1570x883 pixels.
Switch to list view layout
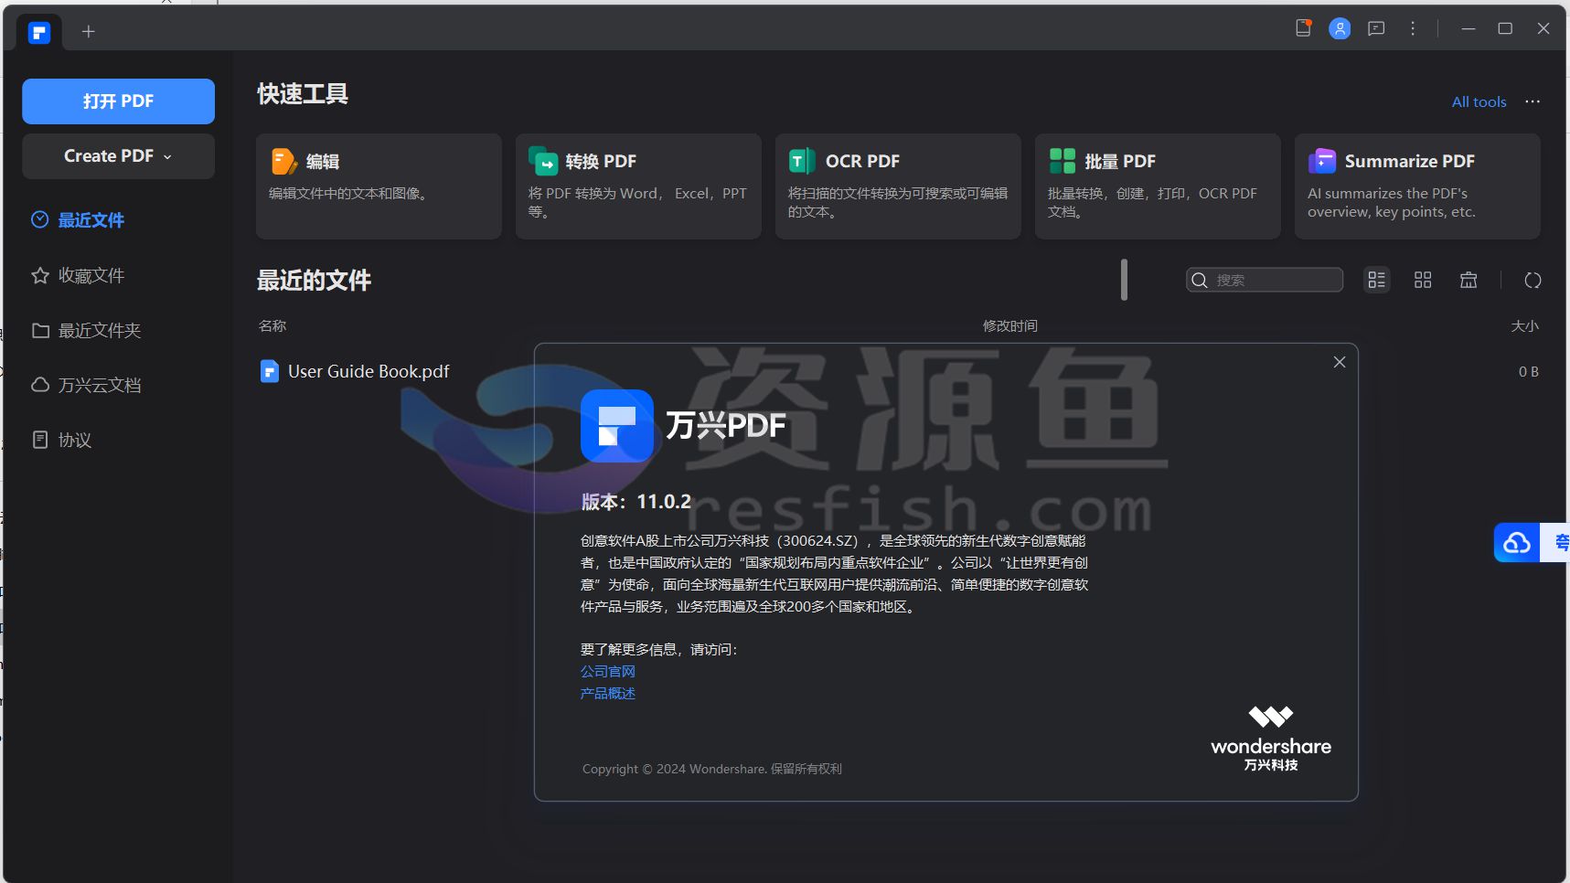click(1377, 280)
